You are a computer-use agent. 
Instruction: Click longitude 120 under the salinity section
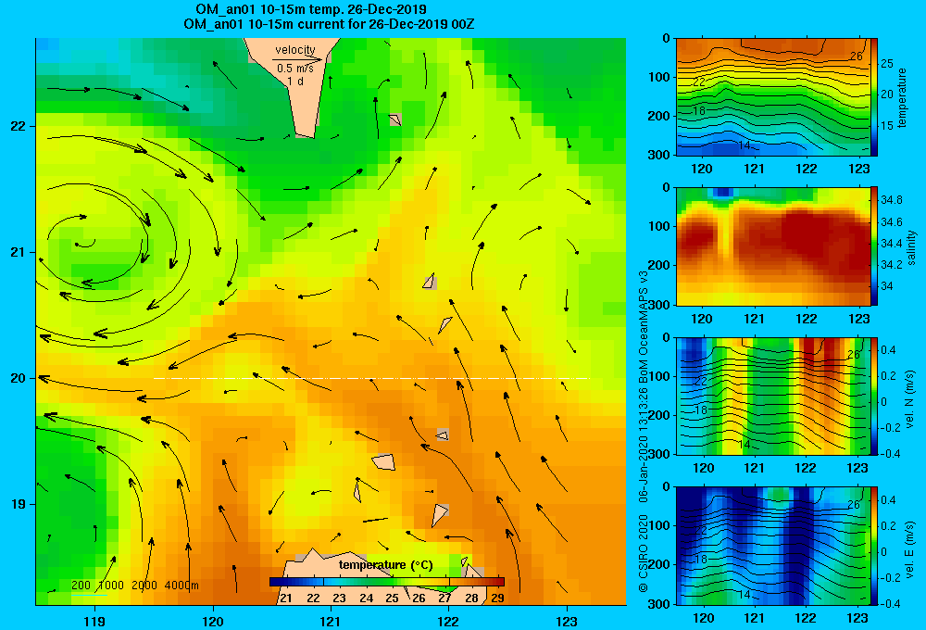click(702, 319)
